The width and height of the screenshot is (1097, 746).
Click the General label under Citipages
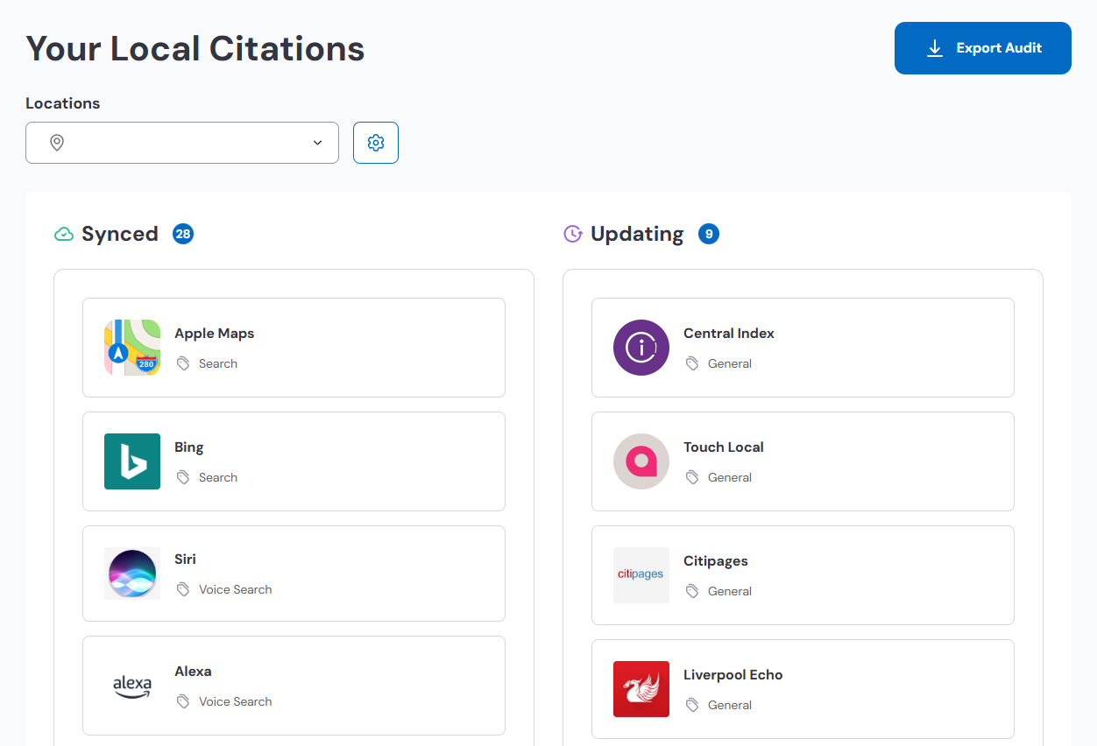pos(730,591)
